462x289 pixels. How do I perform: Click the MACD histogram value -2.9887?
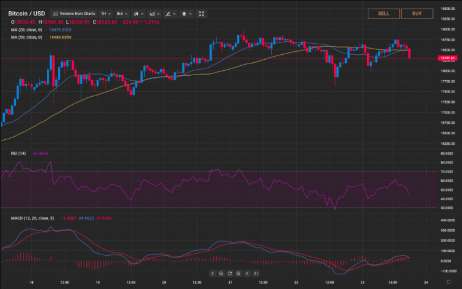(x=68, y=218)
